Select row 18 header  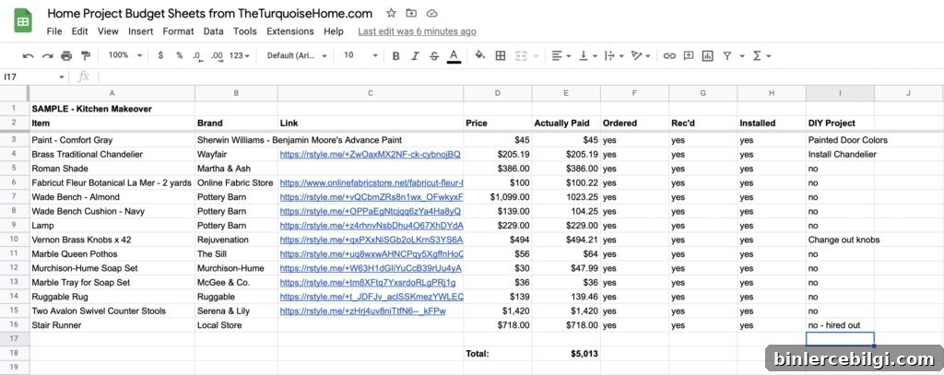tap(14, 353)
